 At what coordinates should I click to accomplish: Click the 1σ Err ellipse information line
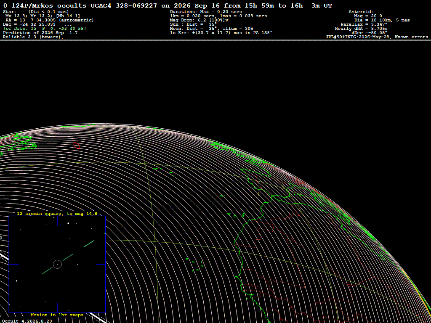(221, 32)
